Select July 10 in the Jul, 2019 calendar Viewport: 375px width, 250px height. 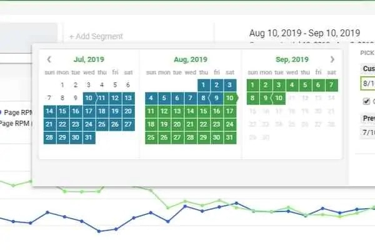(x=89, y=98)
